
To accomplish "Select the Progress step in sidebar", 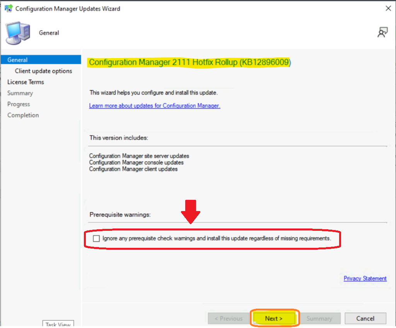I will pos(19,104).
